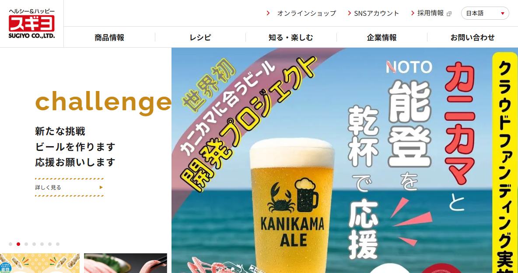Click the orange arrow beside 詳しく見る
Image resolution: width=518 pixels, height=273 pixels.
(x=101, y=187)
